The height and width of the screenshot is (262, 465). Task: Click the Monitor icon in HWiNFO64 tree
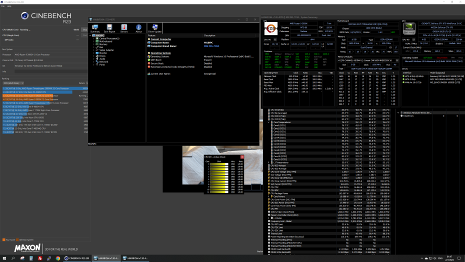click(97, 53)
